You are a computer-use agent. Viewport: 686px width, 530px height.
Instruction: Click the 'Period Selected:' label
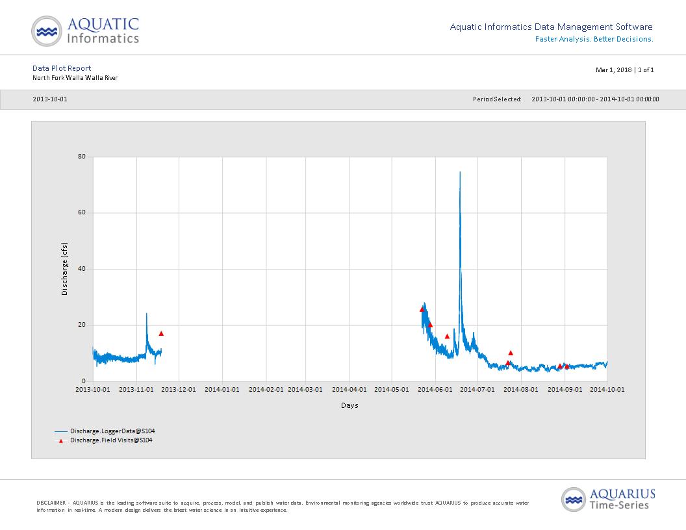point(497,99)
